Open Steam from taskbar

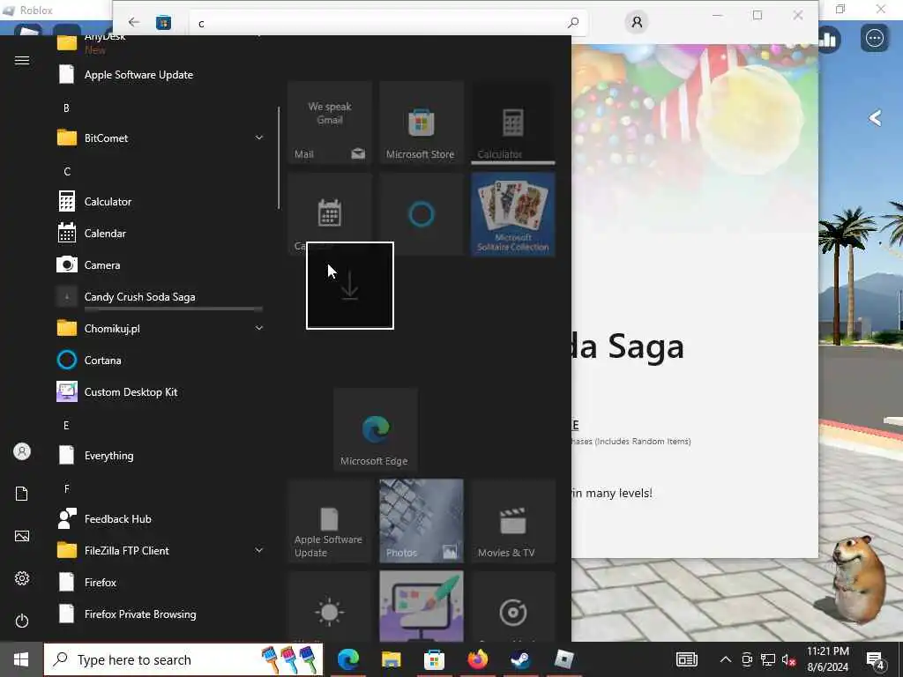pos(520,659)
